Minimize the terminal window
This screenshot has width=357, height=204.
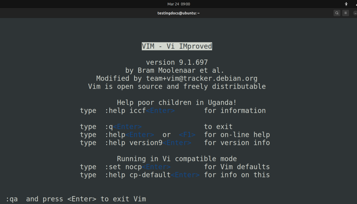point(355,13)
